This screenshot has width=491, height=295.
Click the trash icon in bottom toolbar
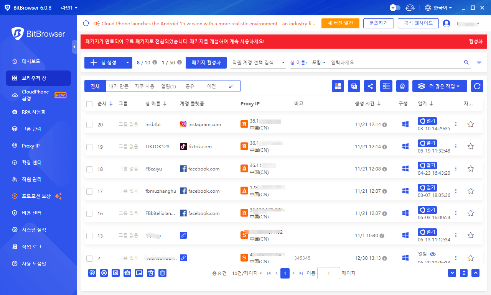click(x=163, y=273)
